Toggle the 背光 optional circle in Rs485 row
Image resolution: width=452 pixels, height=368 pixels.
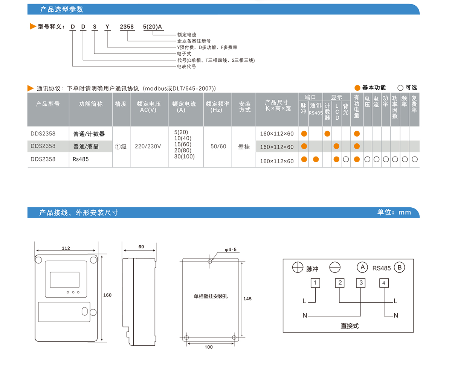346,160
